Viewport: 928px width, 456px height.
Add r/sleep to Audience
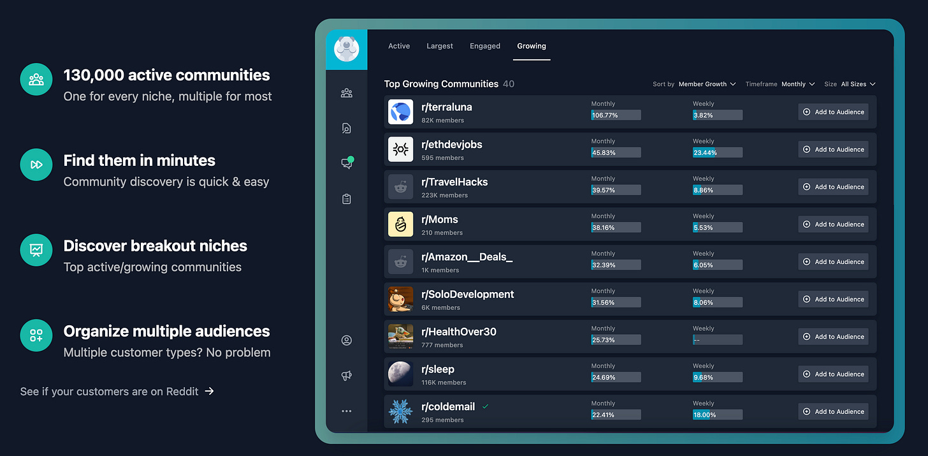833,374
